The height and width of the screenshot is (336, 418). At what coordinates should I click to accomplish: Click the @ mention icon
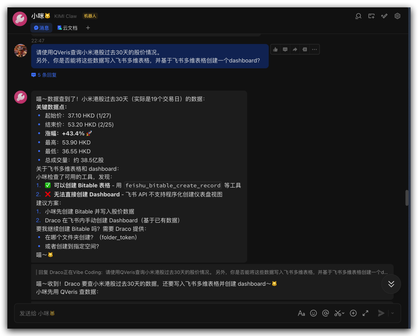click(x=325, y=313)
